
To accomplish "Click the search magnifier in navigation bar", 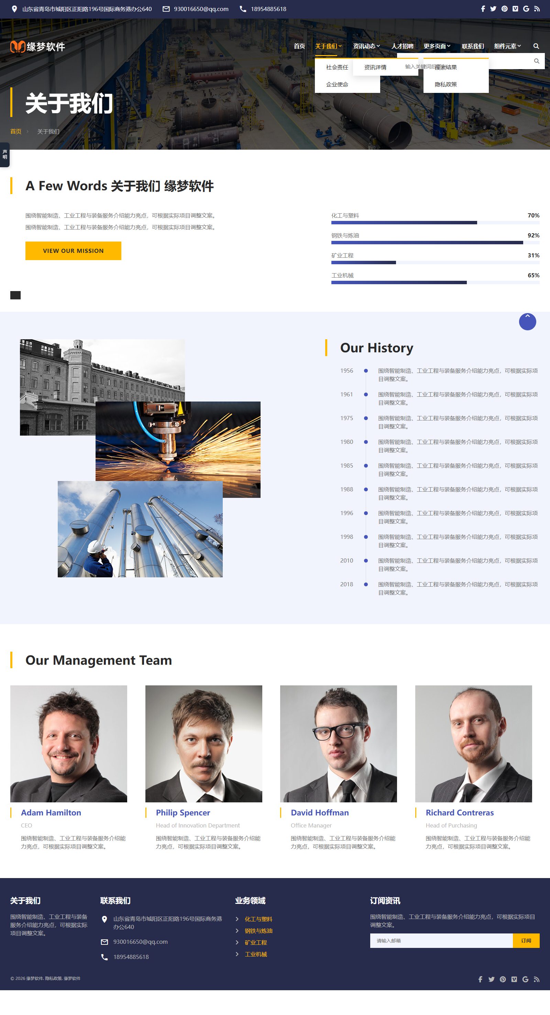I will coord(536,46).
